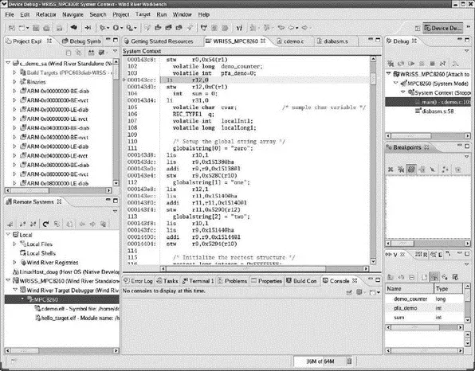Click the code editor vertical scrollbar

pos(373,160)
